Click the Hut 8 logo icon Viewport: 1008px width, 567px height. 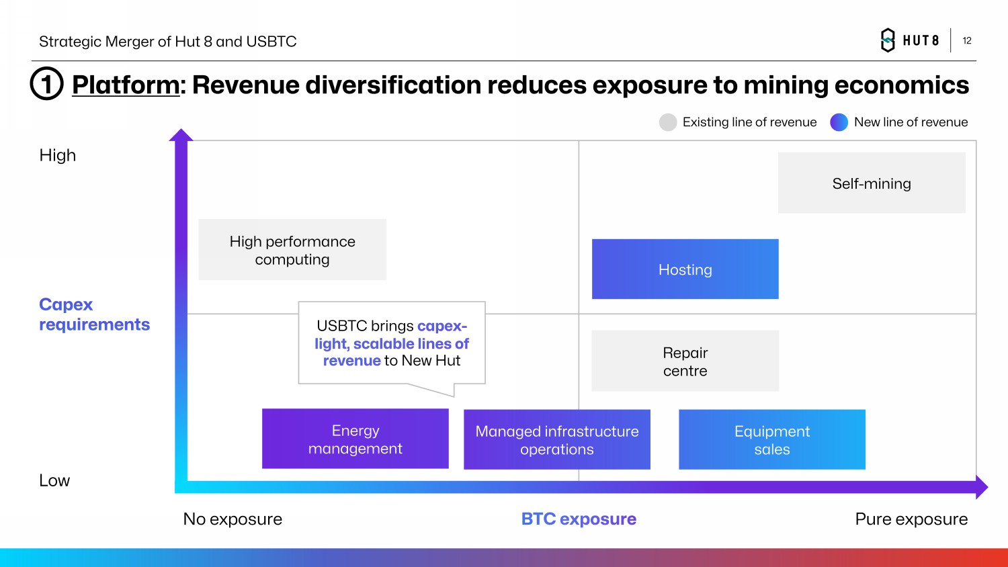[888, 40]
